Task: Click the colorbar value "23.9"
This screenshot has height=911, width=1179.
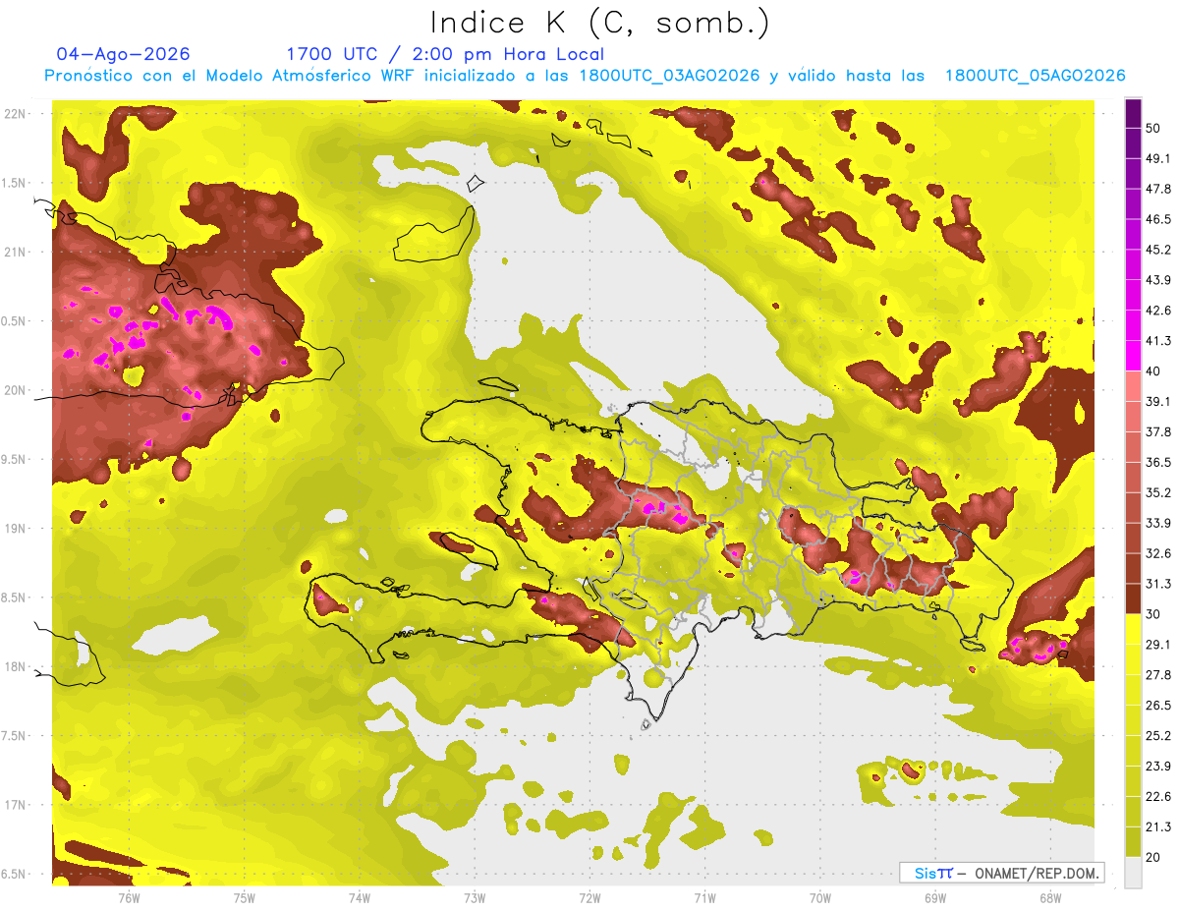Action: click(1158, 767)
